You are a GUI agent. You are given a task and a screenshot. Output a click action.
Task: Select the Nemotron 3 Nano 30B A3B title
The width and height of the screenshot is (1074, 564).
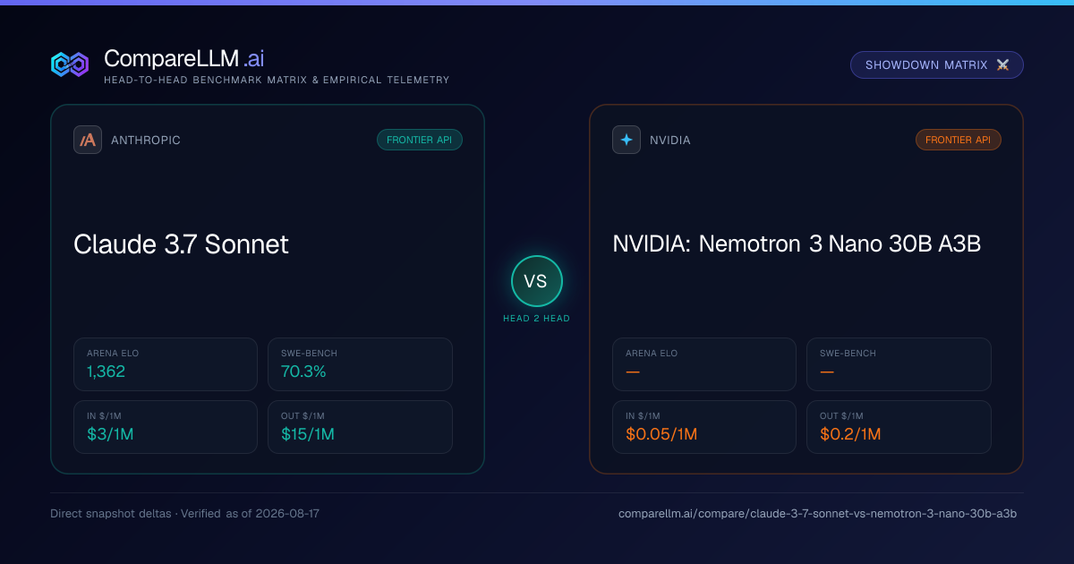797,244
